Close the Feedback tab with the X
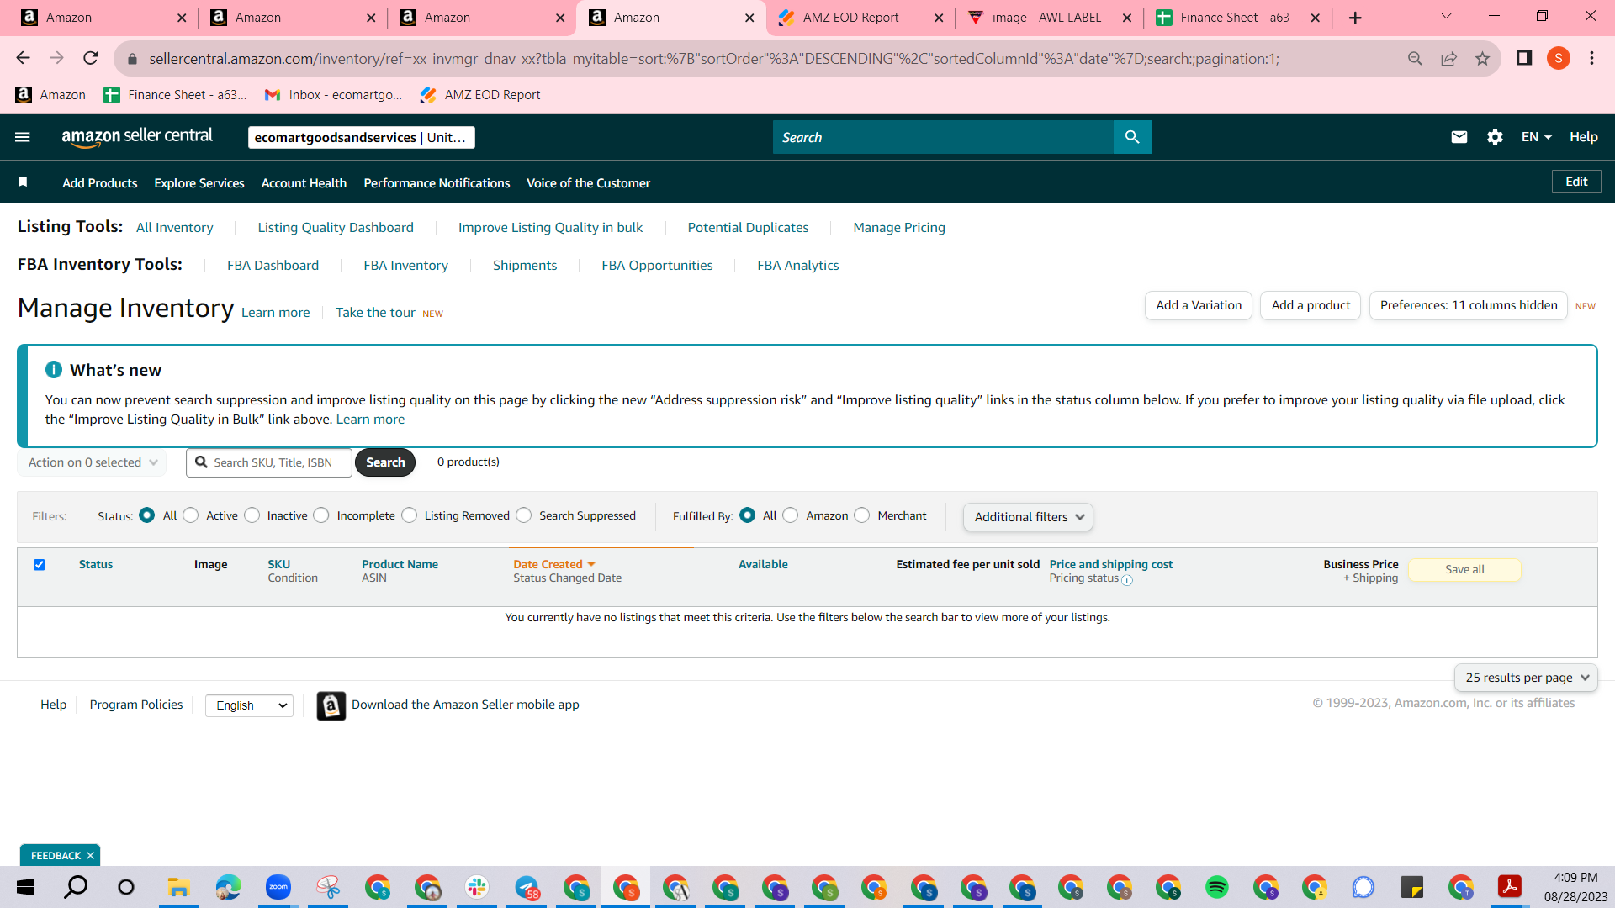The width and height of the screenshot is (1615, 908). (x=90, y=856)
